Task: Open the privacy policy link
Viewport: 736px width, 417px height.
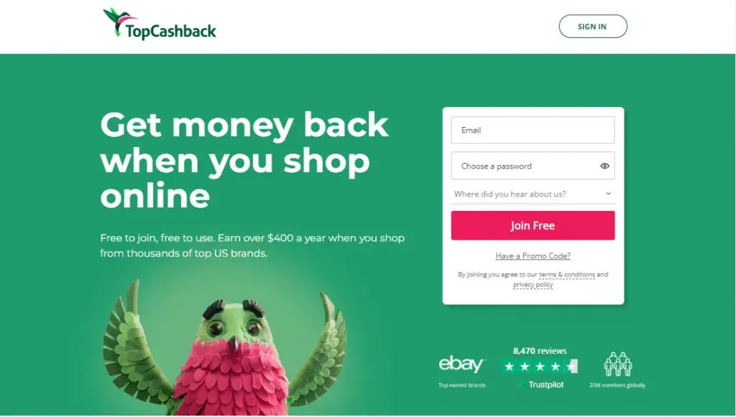Action: (x=533, y=284)
